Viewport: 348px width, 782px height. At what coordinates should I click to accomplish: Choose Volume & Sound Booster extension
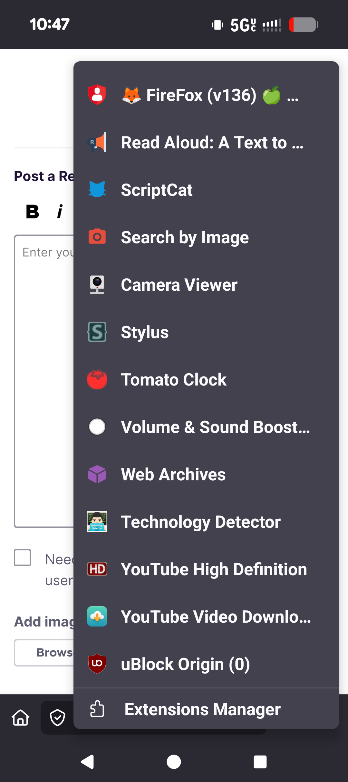[x=215, y=427]
